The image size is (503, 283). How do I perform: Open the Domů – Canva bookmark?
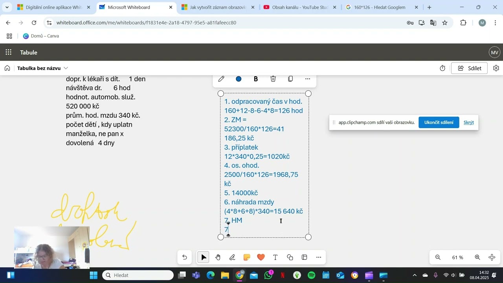pos(41,36)
